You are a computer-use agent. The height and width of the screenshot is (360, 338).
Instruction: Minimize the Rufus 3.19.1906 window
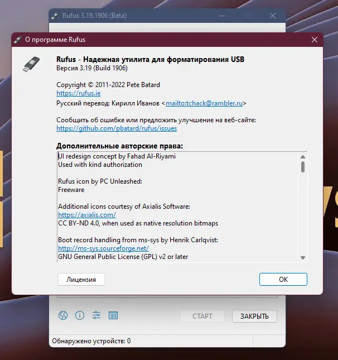pyautogui.click(x=222, y=16)
